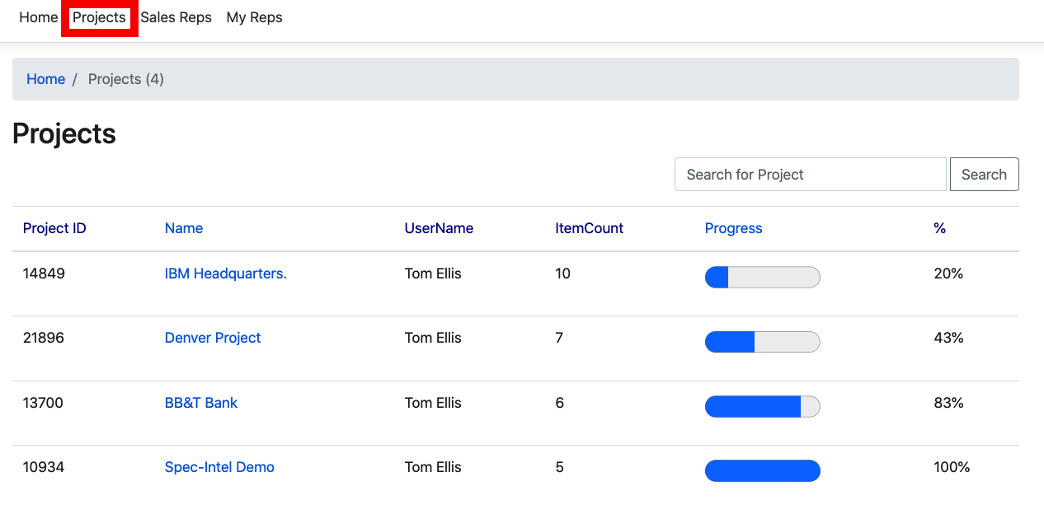The image size is (1044, 505).
Task: Sort table by Name column
Action: 184,228
